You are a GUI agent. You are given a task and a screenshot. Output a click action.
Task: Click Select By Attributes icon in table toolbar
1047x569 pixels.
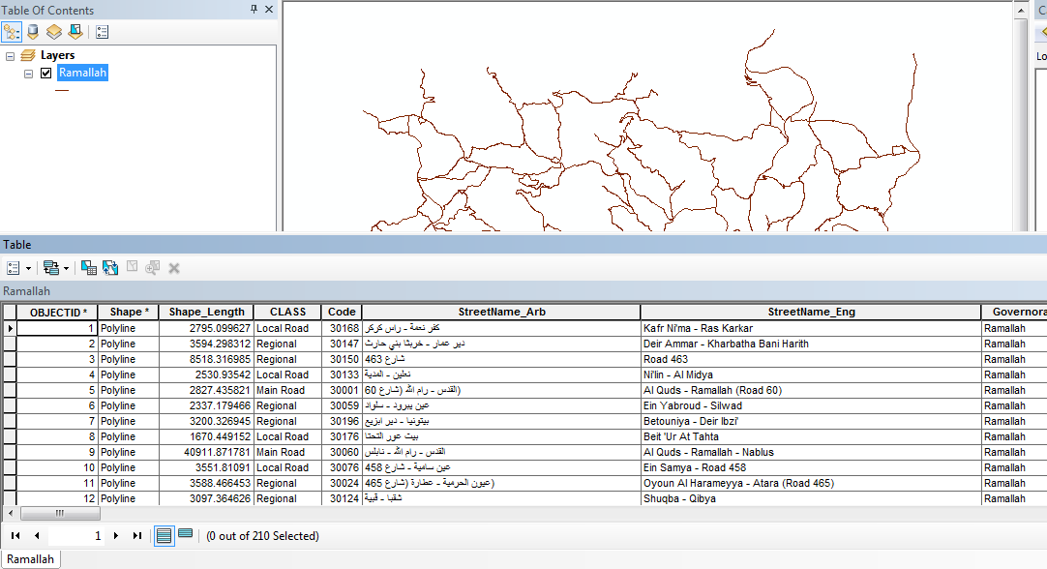click(x=89, y=268)
